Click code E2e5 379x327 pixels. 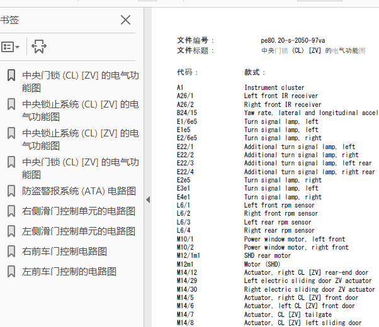coord(183,180)
